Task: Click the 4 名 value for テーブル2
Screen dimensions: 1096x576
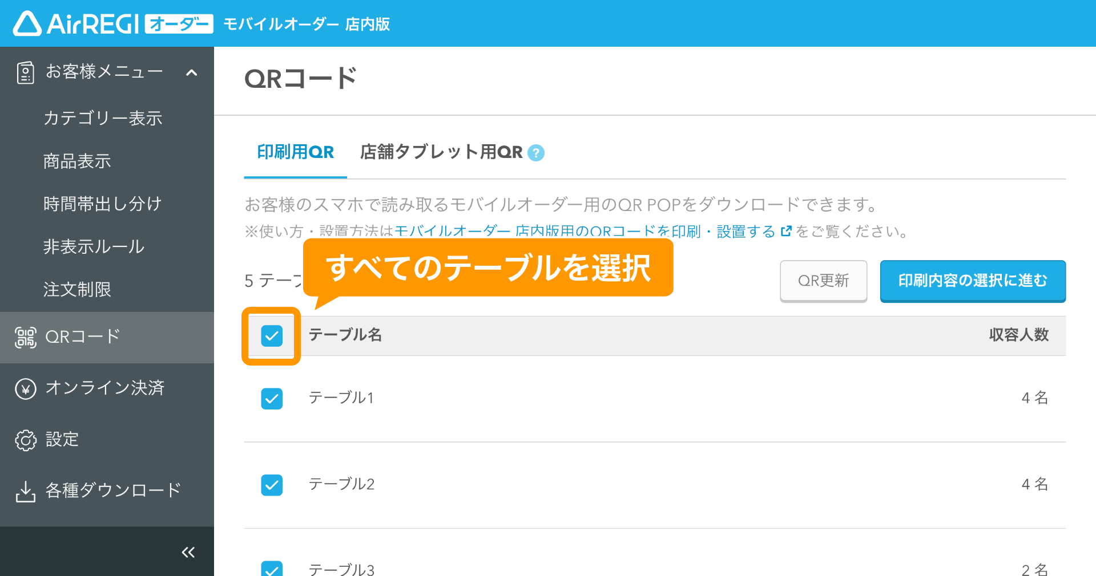Action: click(x=1035, y=484)
